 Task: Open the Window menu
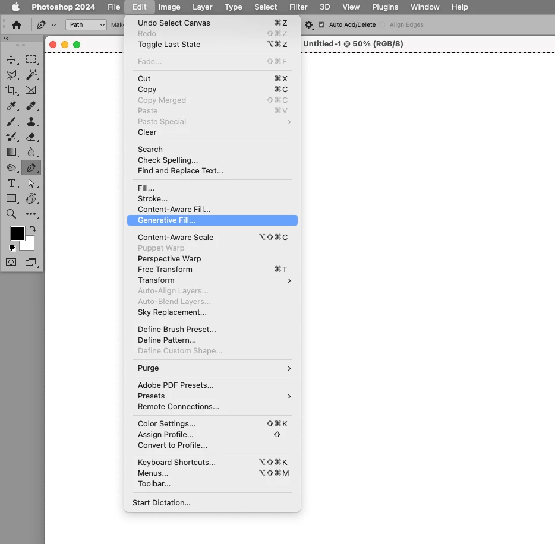click(425, 7)
